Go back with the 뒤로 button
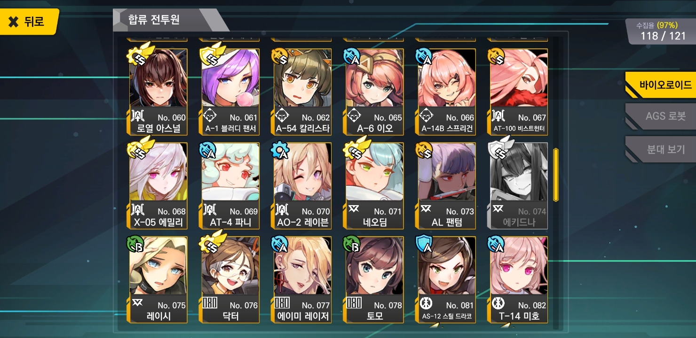 [29, 21]
